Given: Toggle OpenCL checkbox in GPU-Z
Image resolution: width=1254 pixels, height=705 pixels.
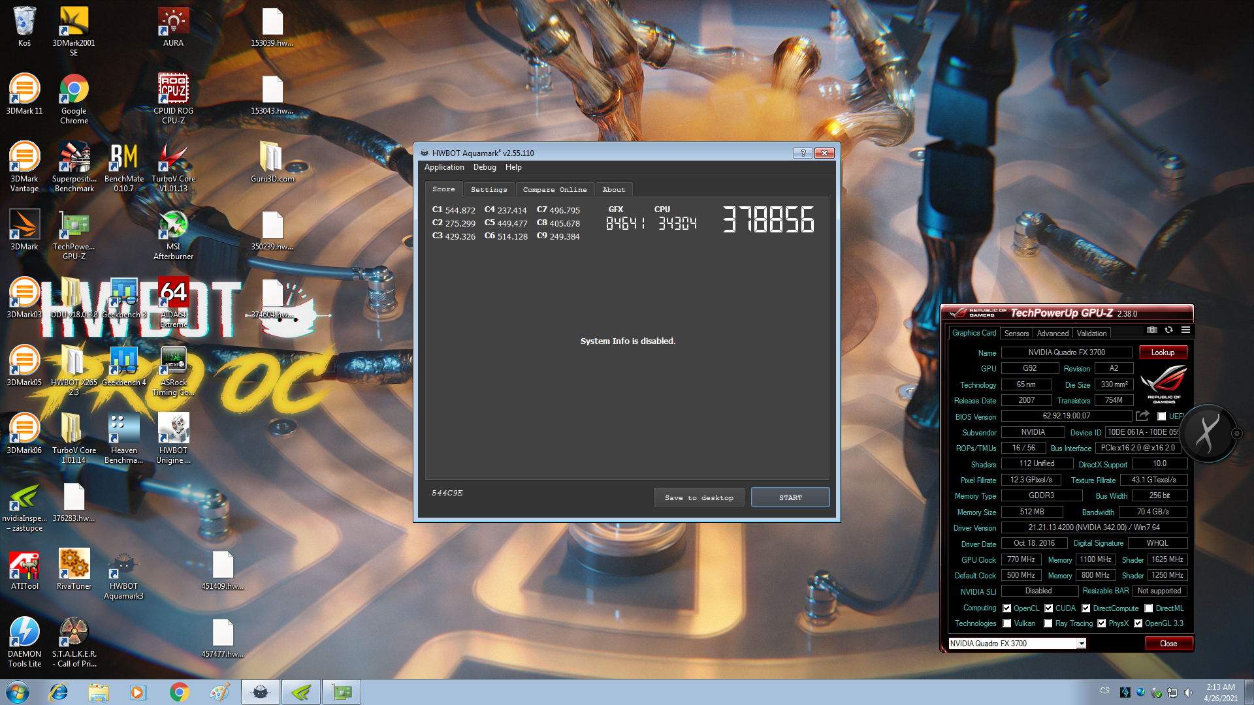Looking at the screenshot, I should [1007, 608].
